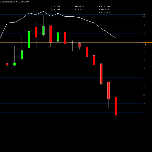The width and height of the screenshot is (152, 152).
Task: Select the last red candle closing near 11.60
Action: click(116, 106)
